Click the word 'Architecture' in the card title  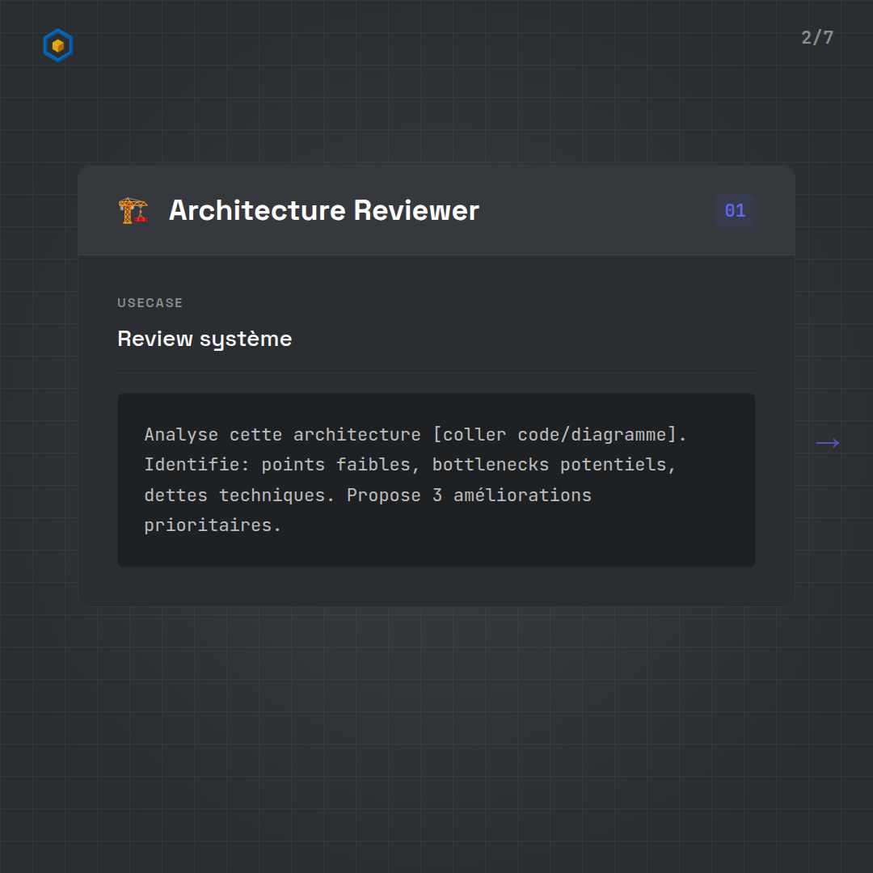coord(257,210)
